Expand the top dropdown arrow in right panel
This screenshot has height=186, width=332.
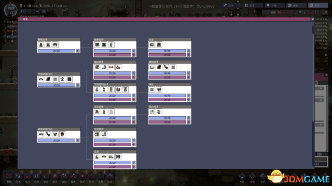(321, 88)
